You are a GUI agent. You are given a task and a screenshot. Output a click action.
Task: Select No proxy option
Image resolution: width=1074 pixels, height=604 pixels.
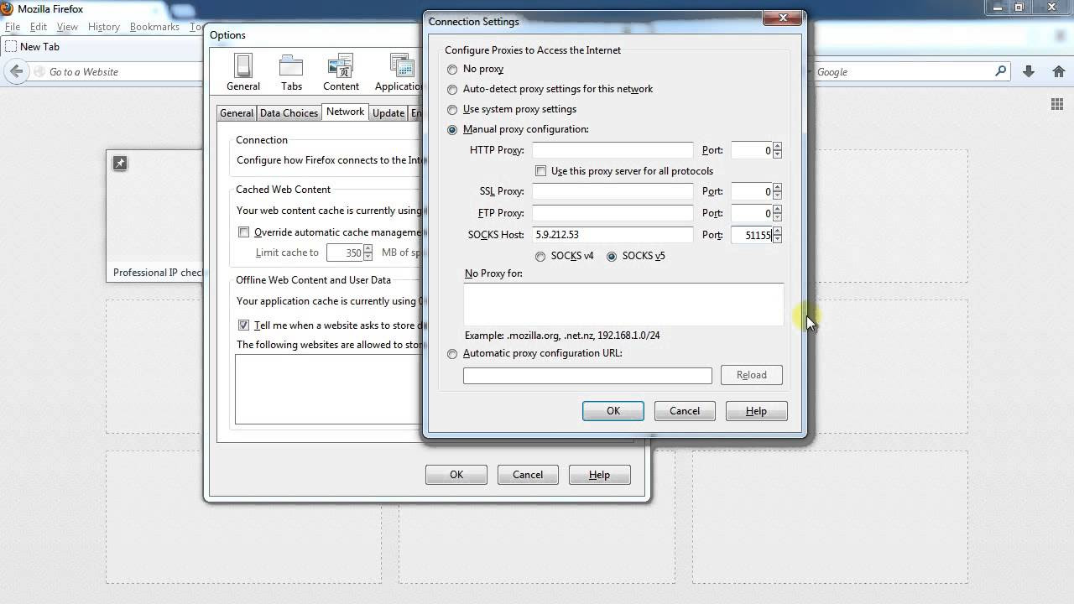(452, 70)
